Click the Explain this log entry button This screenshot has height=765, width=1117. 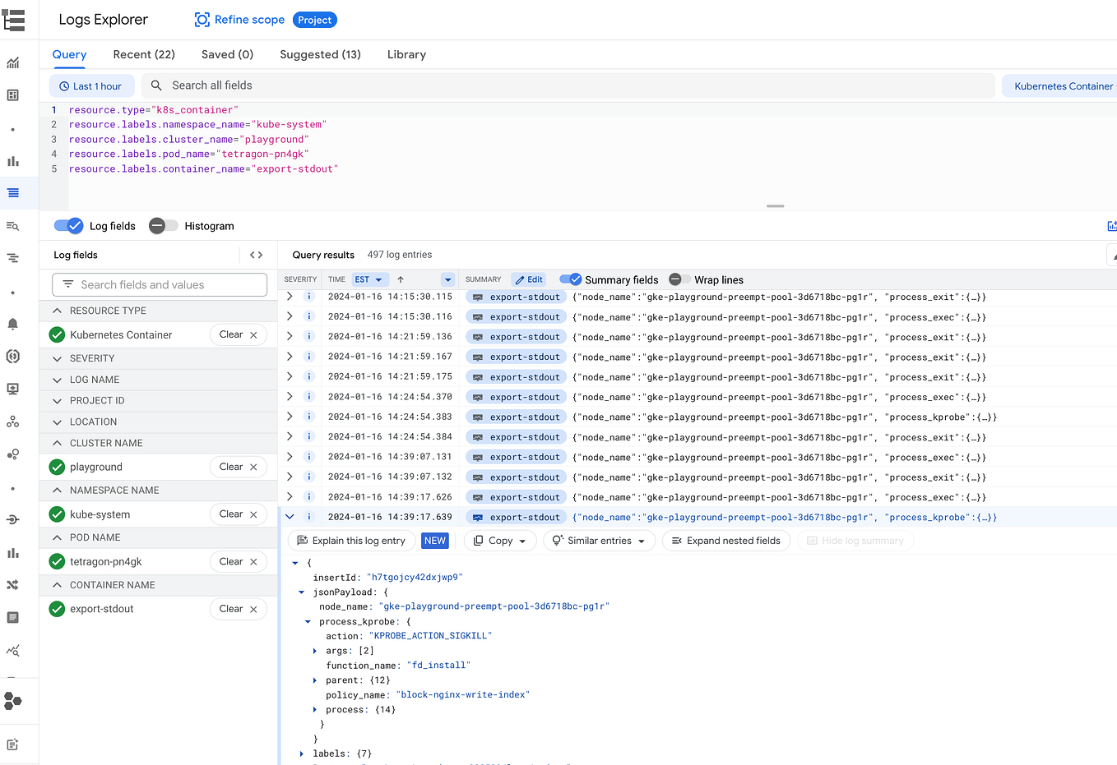(352, 540)
